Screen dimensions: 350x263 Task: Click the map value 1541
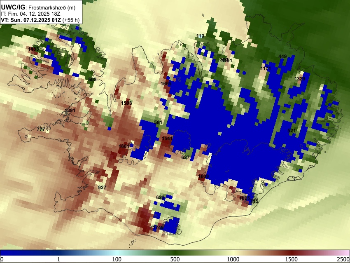pyautogui.click(x=167, y=139)
